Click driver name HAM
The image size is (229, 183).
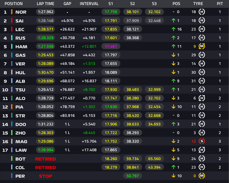(21, 46)
